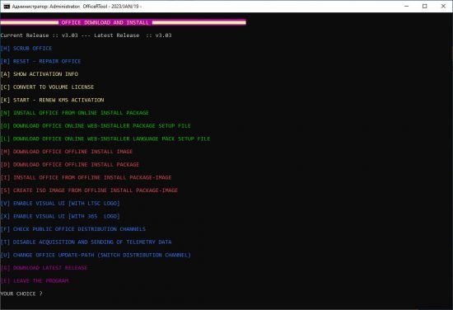This screenshot has height=310, width=453.
Task: Select [E] LEAVE THE PROGRAM line
Action: (35, 281)
